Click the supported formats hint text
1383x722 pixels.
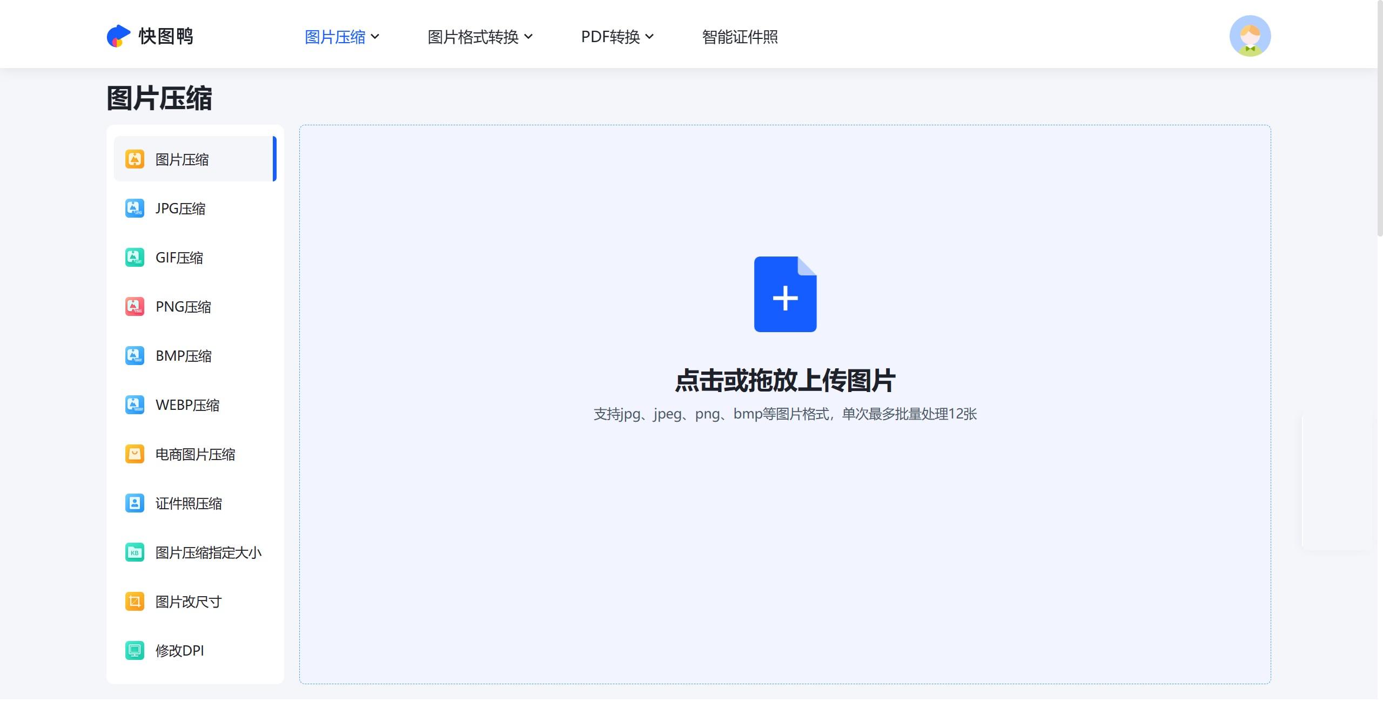pyautogui.click(x=785, y=414)
